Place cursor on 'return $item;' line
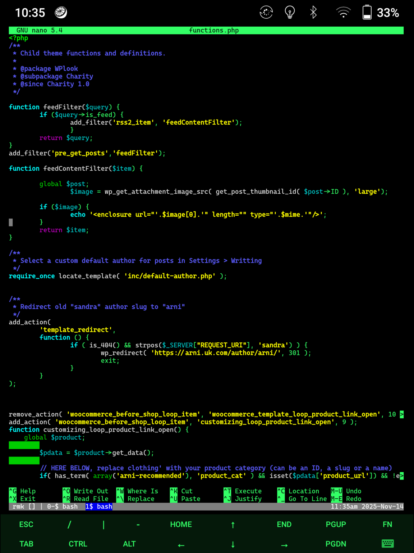This screenshot has height=553, width=414. coord(64,230)
